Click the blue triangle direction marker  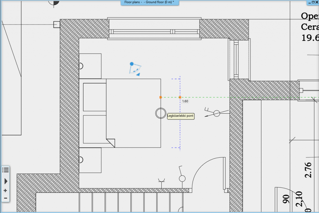click(x=138, y=74)
